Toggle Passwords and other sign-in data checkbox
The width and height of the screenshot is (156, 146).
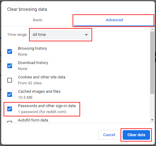click(x=10, y=109)
